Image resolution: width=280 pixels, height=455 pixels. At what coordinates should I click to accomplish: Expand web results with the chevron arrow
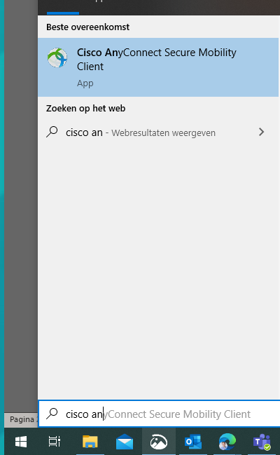coord(261,132)
